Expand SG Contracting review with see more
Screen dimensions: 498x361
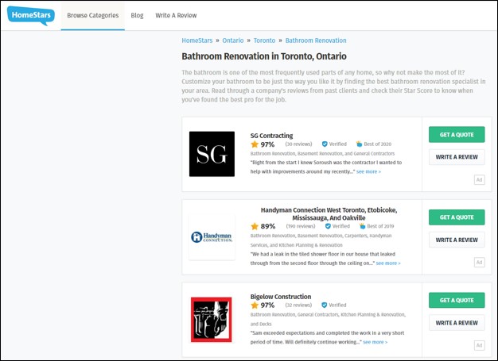click(368, 171)
